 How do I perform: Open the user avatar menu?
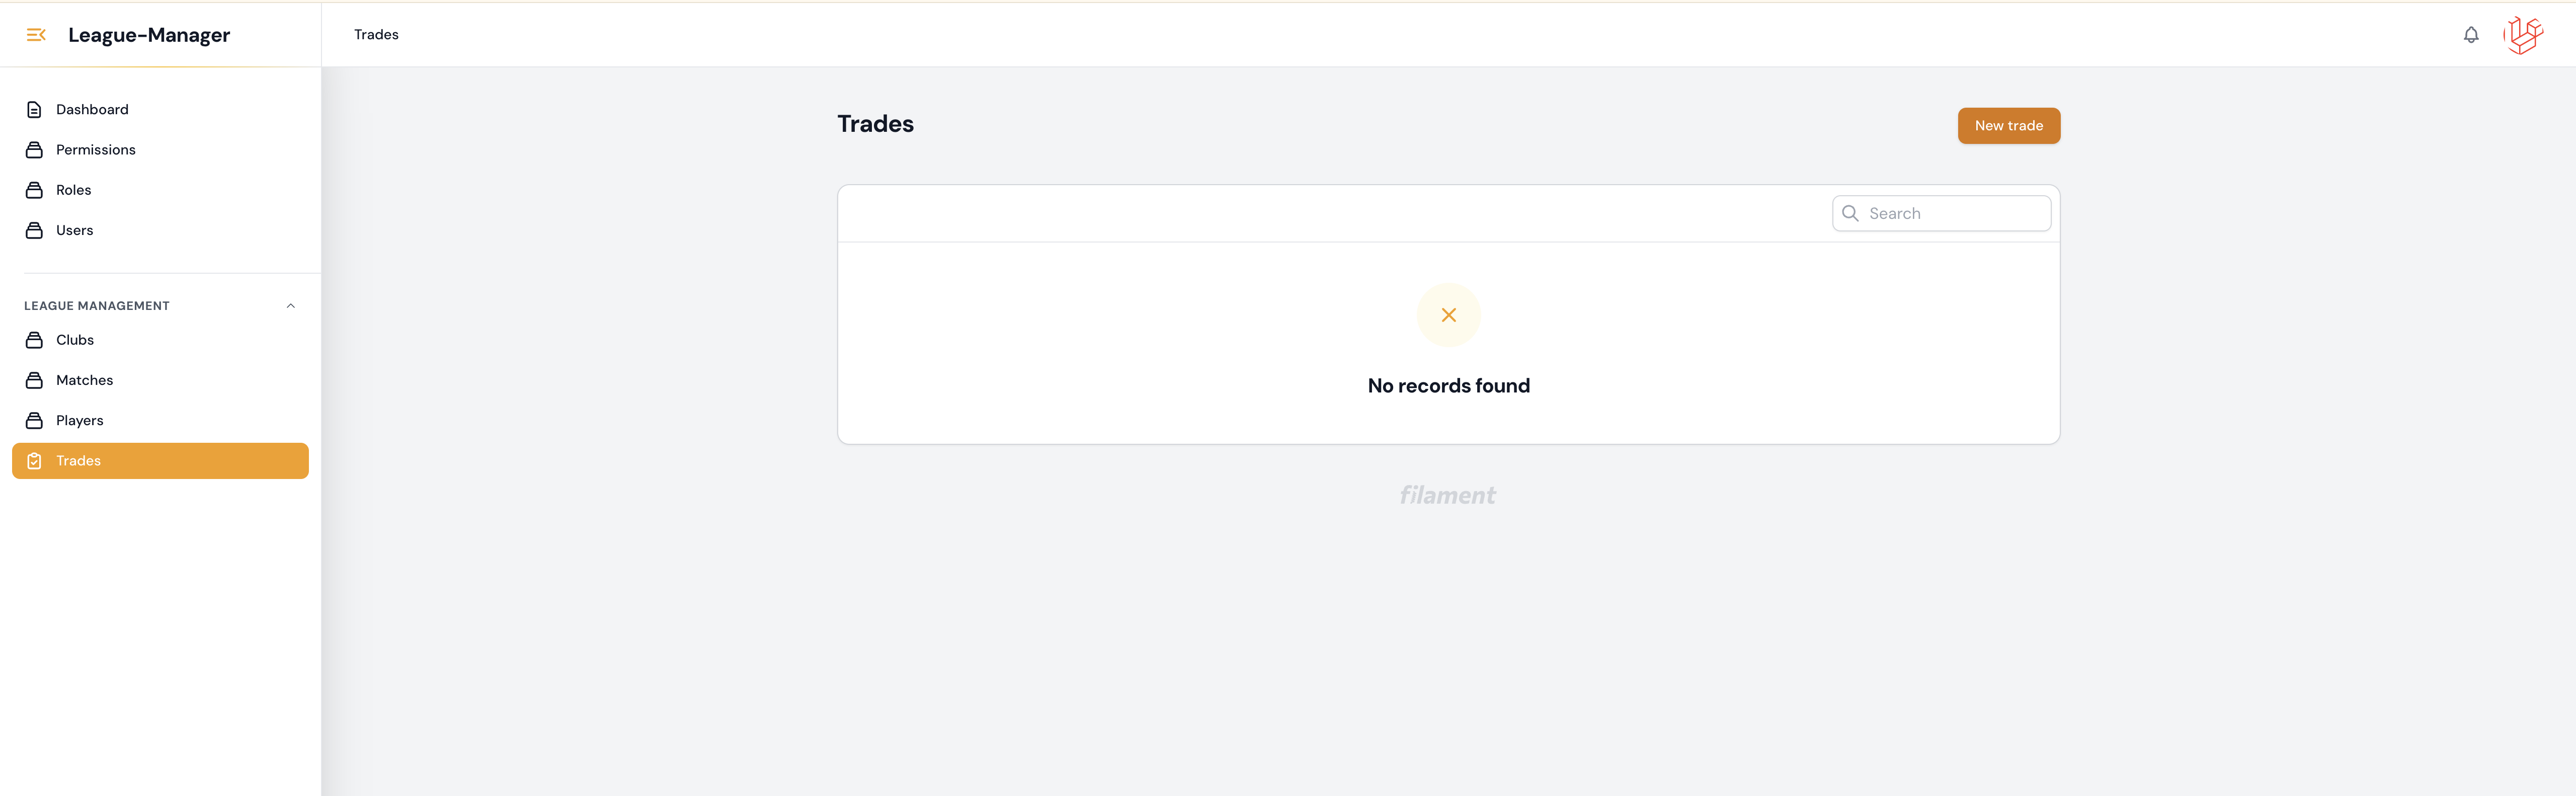[x=2522, y=35]
